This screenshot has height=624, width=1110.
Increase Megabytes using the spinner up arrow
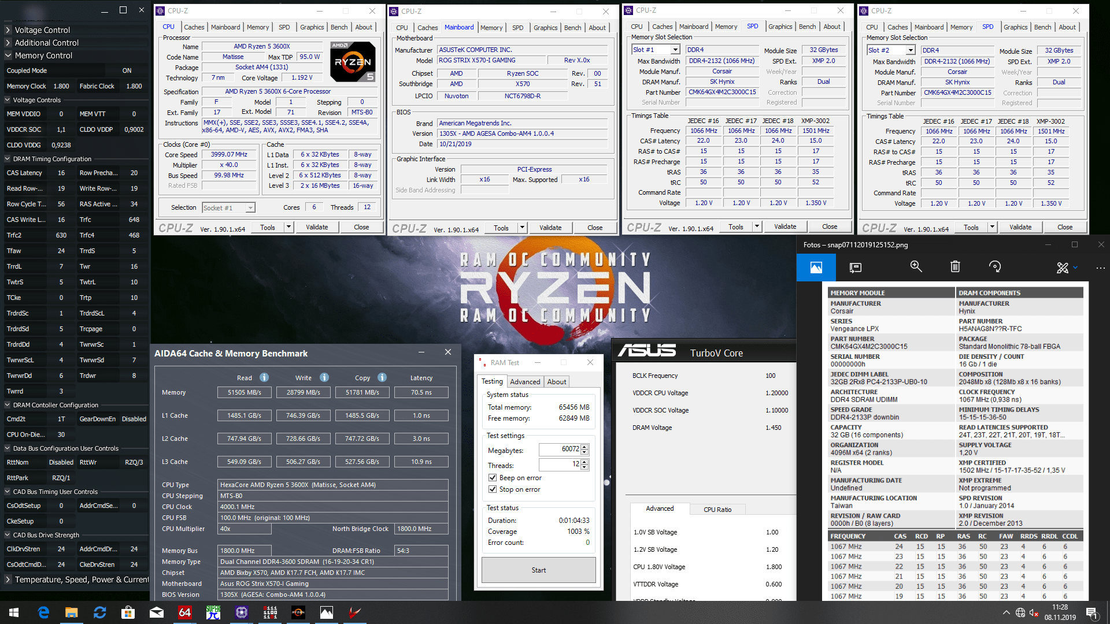pos(584,447)
